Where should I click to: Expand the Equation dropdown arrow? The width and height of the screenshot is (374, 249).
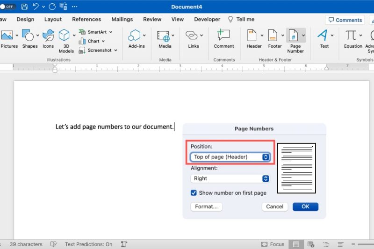click(360, 36)
